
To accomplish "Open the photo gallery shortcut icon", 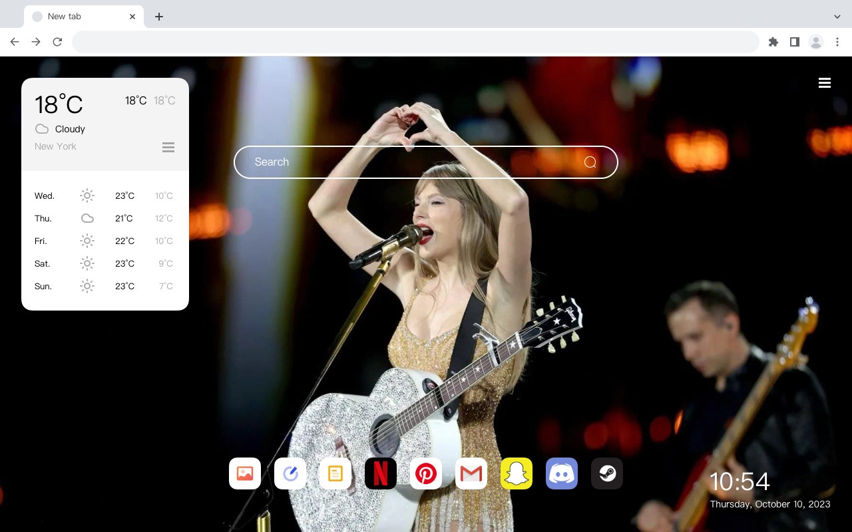I will 245,473.
